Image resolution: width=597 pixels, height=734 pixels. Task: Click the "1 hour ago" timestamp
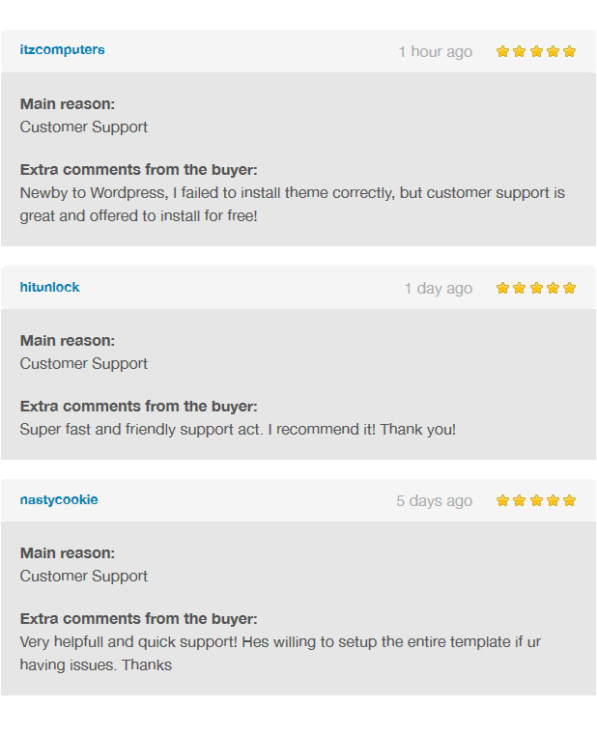[x=436, y=52]
